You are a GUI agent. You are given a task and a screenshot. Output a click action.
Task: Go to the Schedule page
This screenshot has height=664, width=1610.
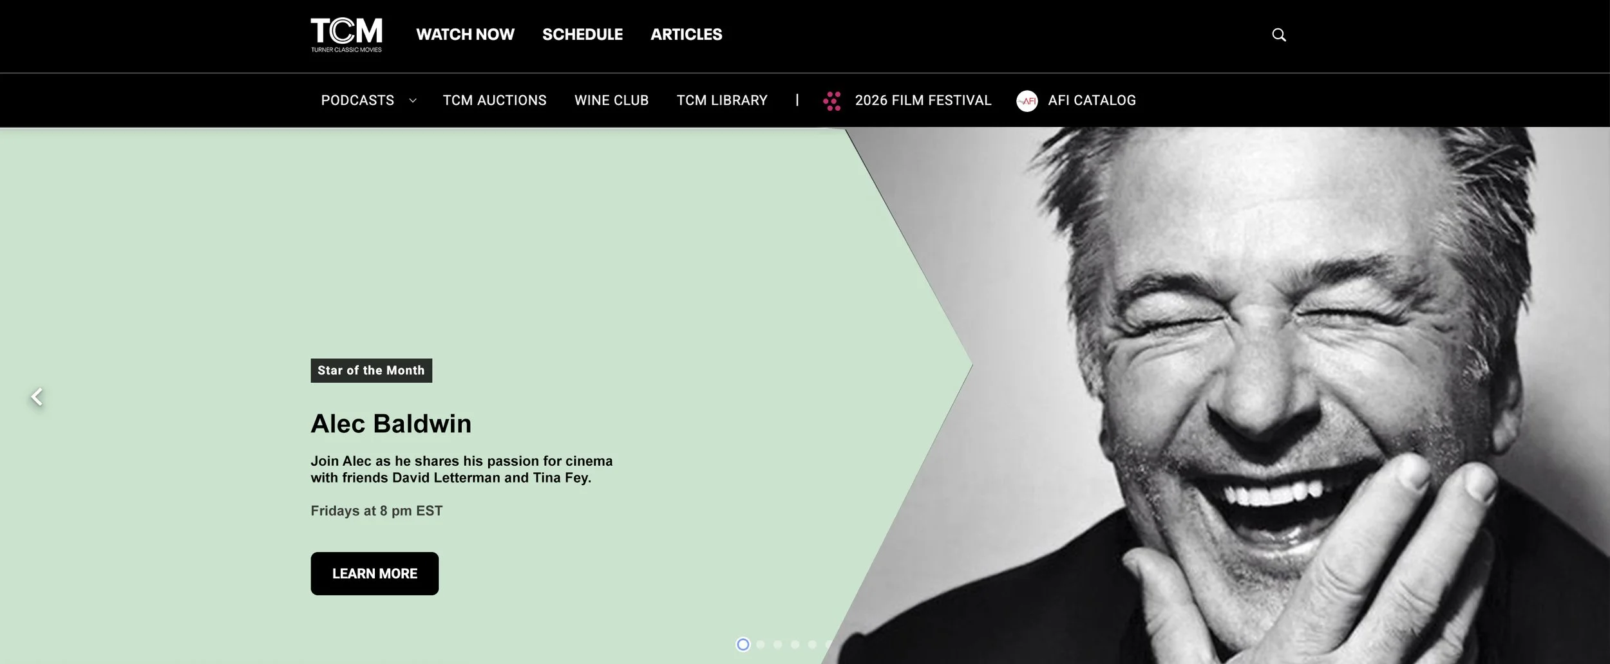click(x=582, y=35)
